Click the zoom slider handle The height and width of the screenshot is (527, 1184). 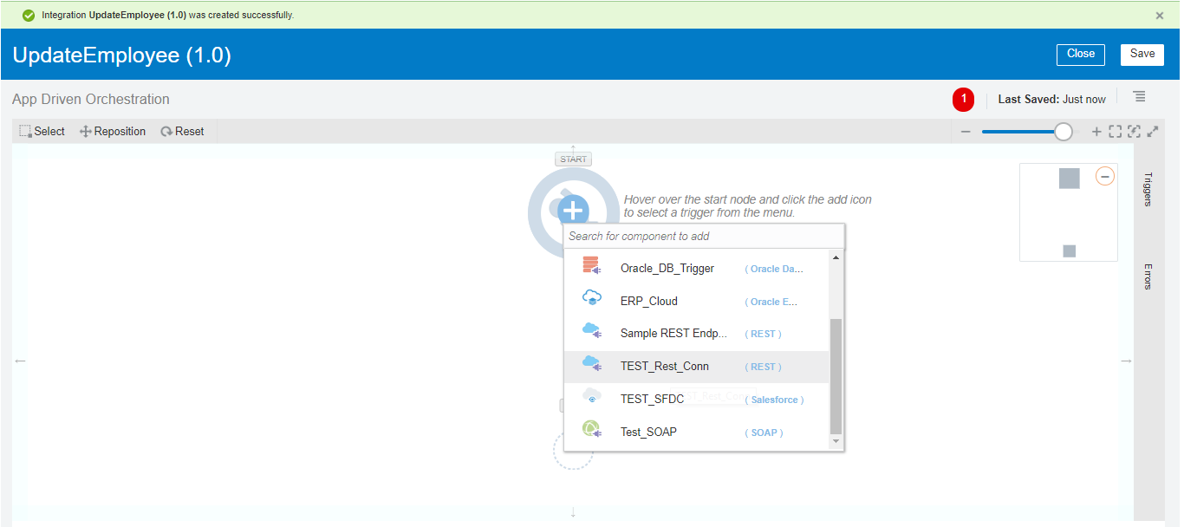(x=1063, y=132)
